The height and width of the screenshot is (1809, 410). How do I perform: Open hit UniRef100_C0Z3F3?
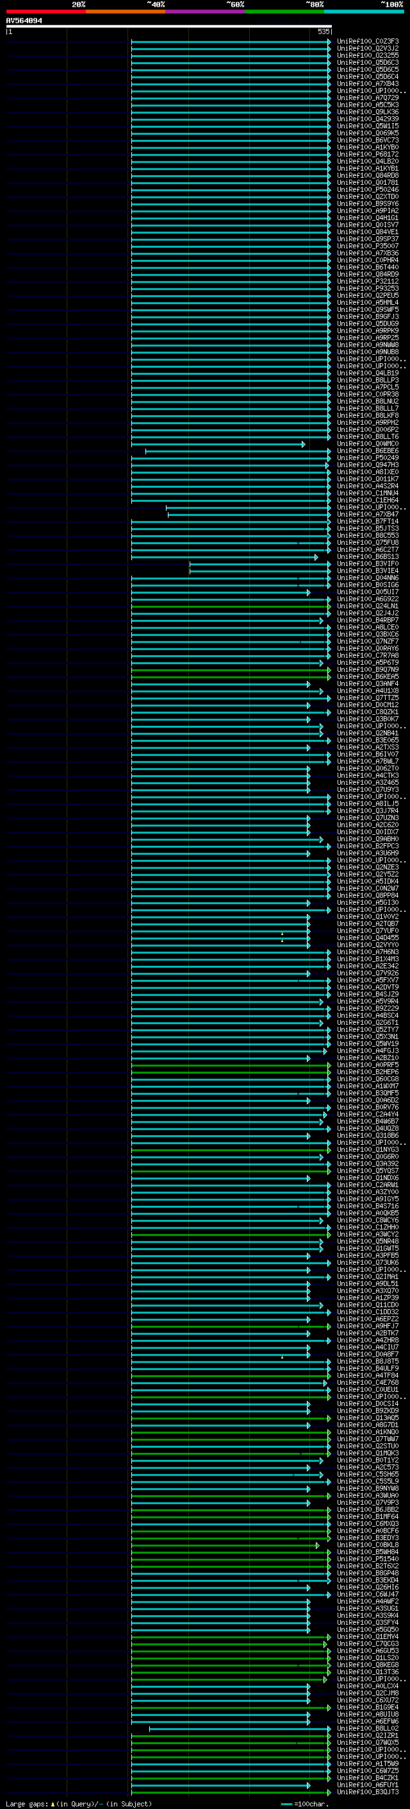(x=368, y=42)
